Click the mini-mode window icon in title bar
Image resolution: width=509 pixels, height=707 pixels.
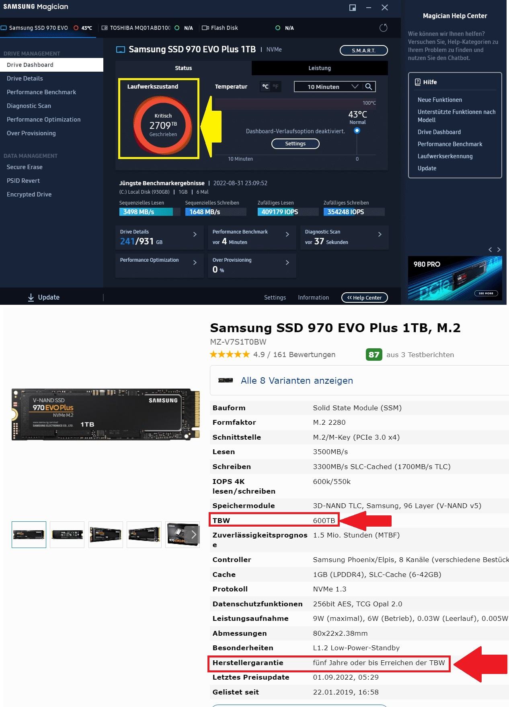[353, 8]
